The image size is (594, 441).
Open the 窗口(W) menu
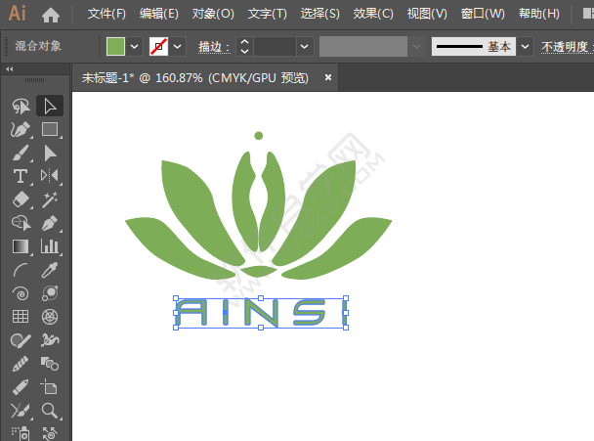pyautogui.click(x=483, y=14)
